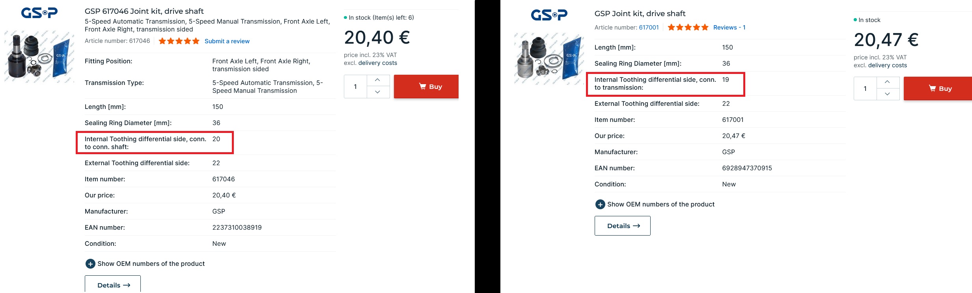Open Details for right product
The width and height of the screenshot is (972, 293).
(622, 226)
